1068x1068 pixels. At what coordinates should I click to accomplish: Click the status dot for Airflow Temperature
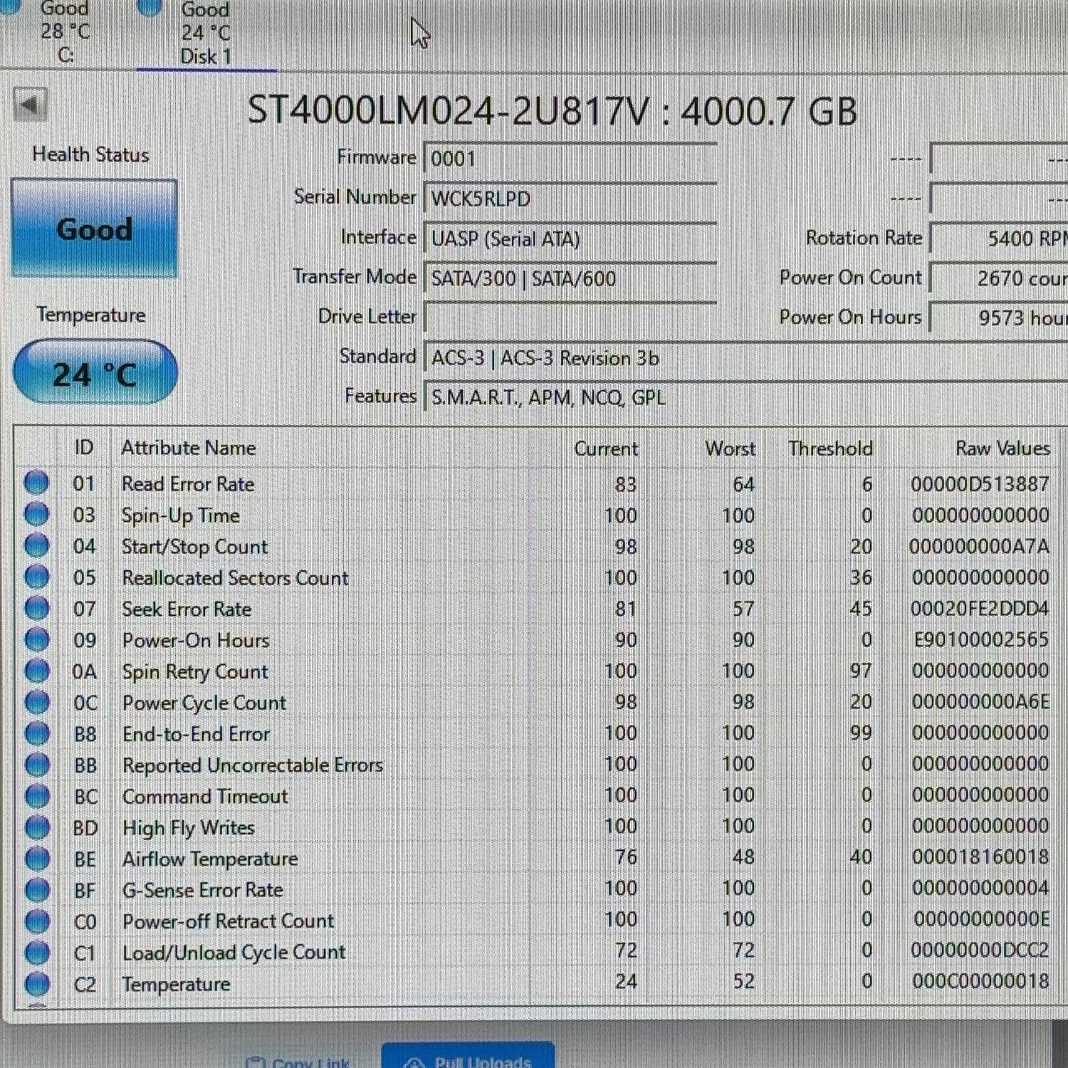pos(36,858)
